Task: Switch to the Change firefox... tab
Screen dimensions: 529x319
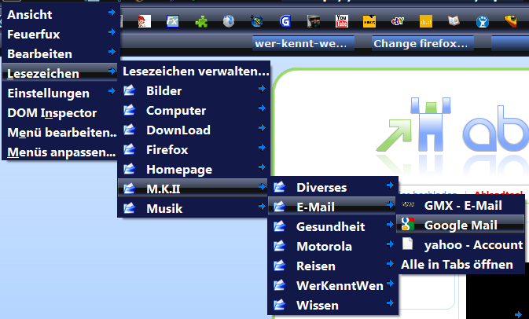Action: coord(423,43)
